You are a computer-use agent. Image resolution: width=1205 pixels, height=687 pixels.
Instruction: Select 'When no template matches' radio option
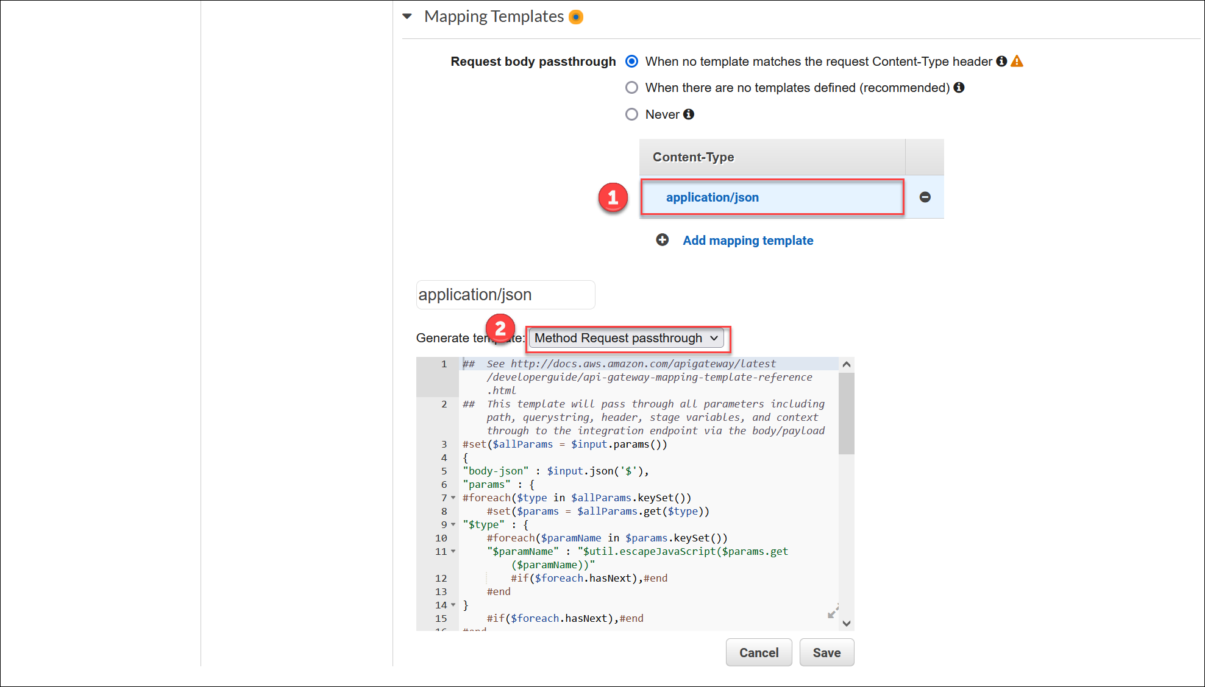coord(632,62)
